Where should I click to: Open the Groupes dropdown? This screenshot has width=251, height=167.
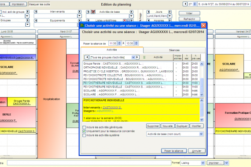[28, 25]
